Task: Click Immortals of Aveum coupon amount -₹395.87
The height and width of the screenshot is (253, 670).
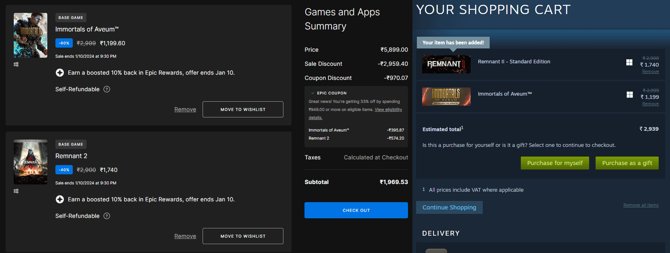Action: 395,130
